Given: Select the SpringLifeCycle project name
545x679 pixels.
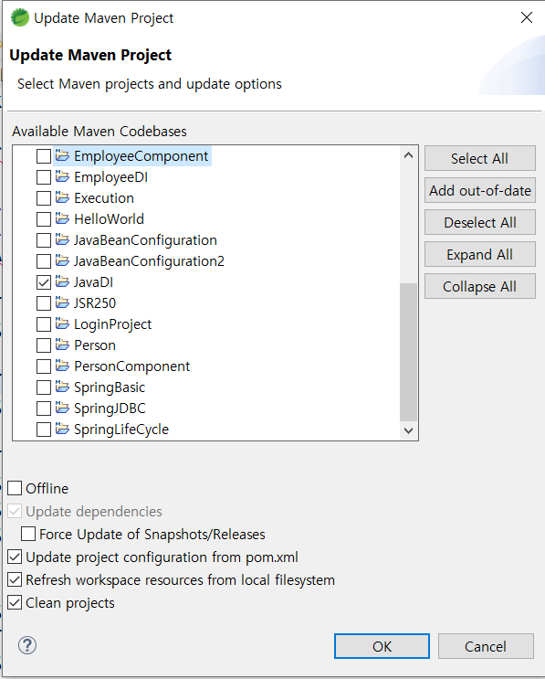Looking at the screenshot, I should click(x=121, y=430).
